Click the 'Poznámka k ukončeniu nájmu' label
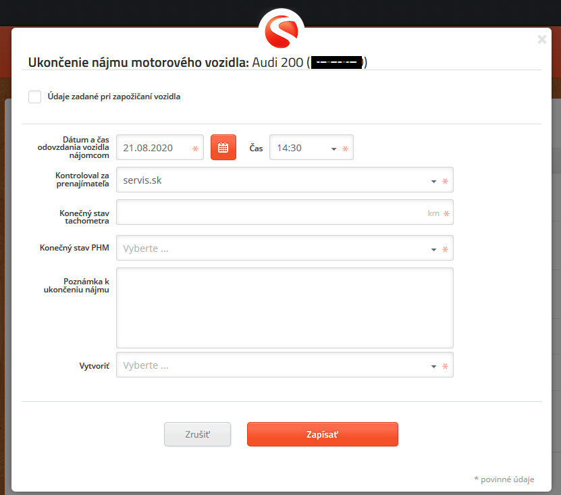The height and width of the screenshot is (495, 561). click(x=76, y=286)
